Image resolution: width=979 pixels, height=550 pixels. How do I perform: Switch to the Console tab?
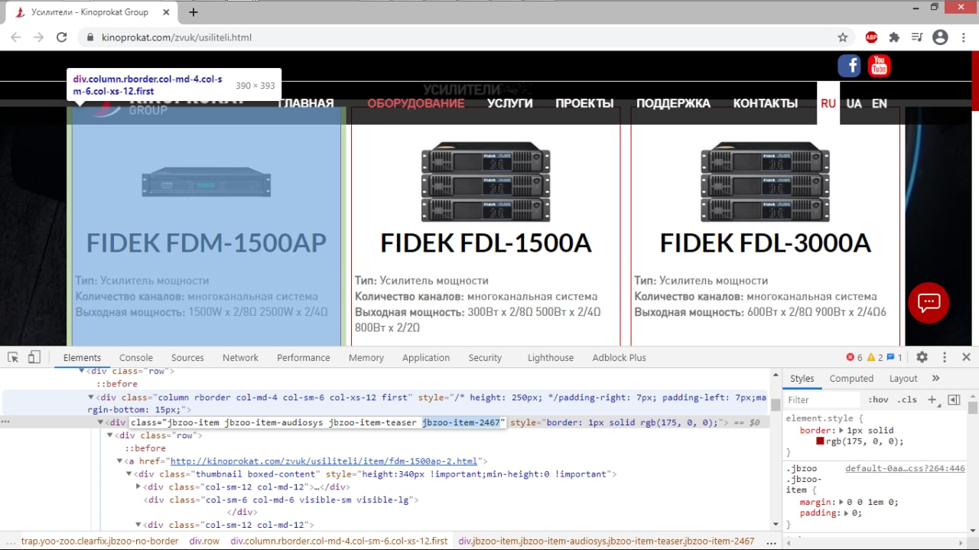[x=136, y=357]
